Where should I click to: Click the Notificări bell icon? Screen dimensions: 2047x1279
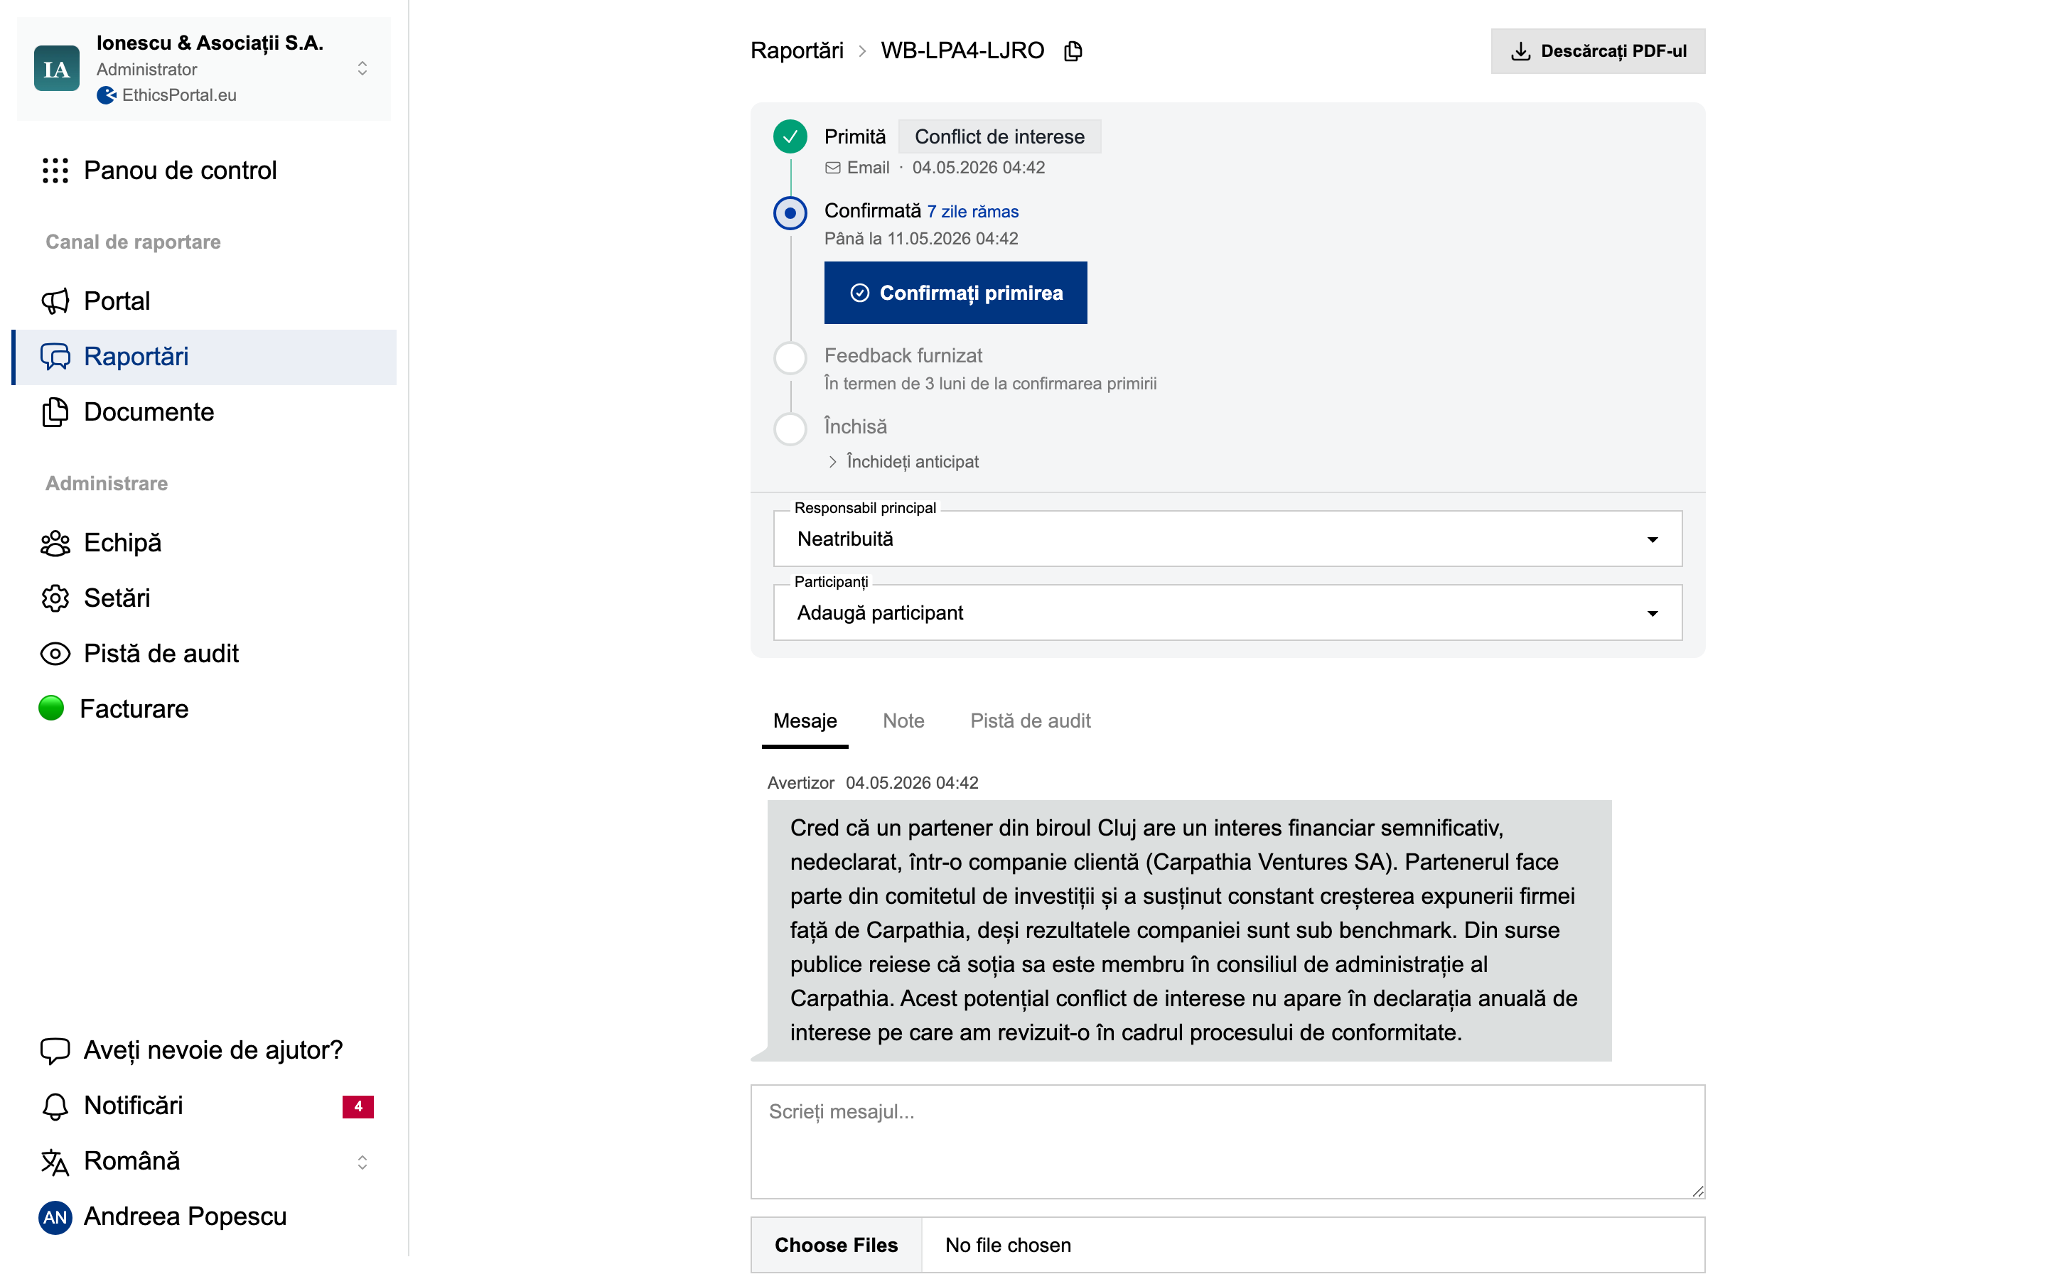coord(55,1106)
